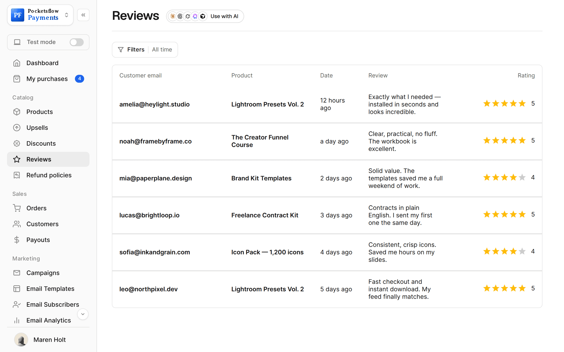The image size is (564, 352).
Task: Click the Products cube icon
Action: click(x=17, y=112)
